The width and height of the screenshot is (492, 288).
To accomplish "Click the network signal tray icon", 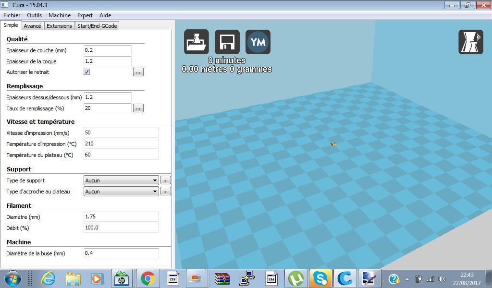I will click(430, 278).
